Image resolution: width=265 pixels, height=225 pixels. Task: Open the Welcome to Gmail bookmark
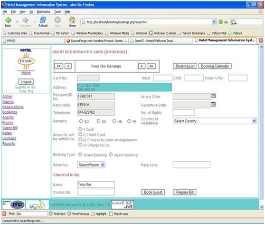tap(162, 33)
